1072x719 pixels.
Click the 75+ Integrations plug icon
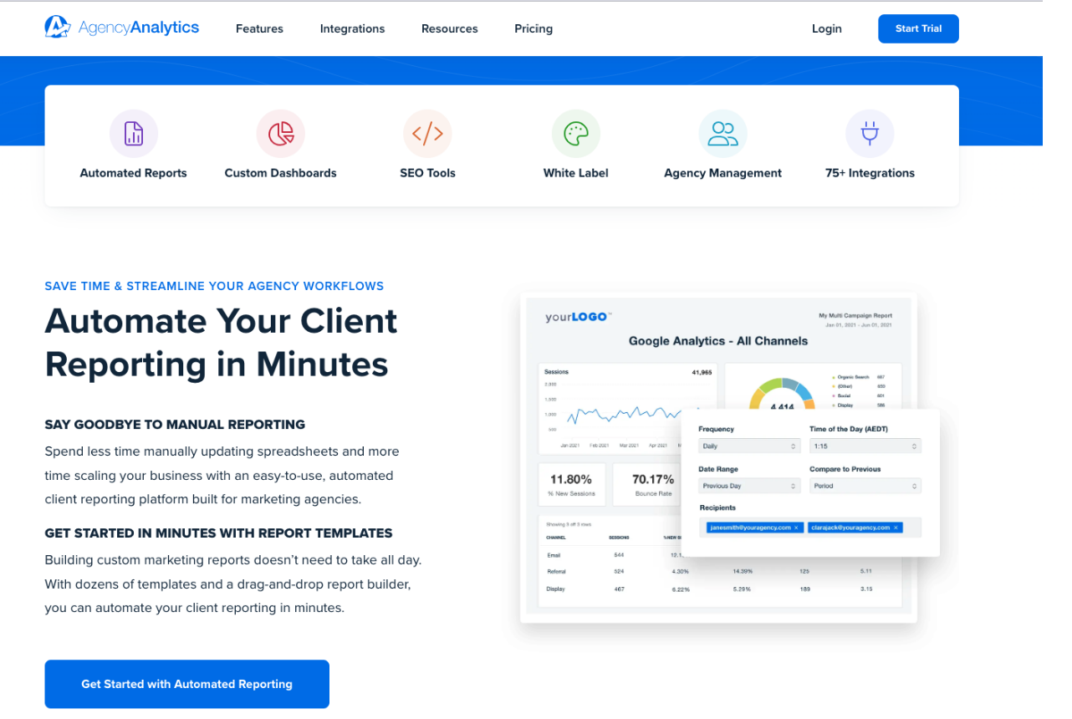(x=870, y=134)
